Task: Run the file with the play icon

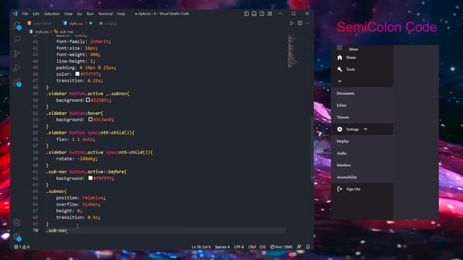Action: [292, 23]
